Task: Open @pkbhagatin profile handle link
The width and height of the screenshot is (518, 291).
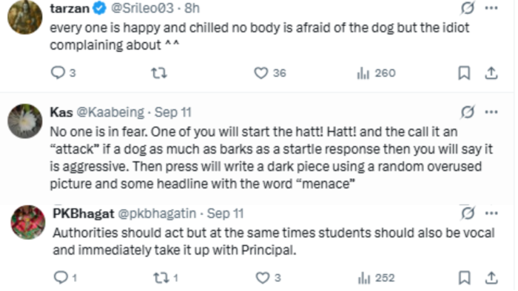Action: pos(157,213)
